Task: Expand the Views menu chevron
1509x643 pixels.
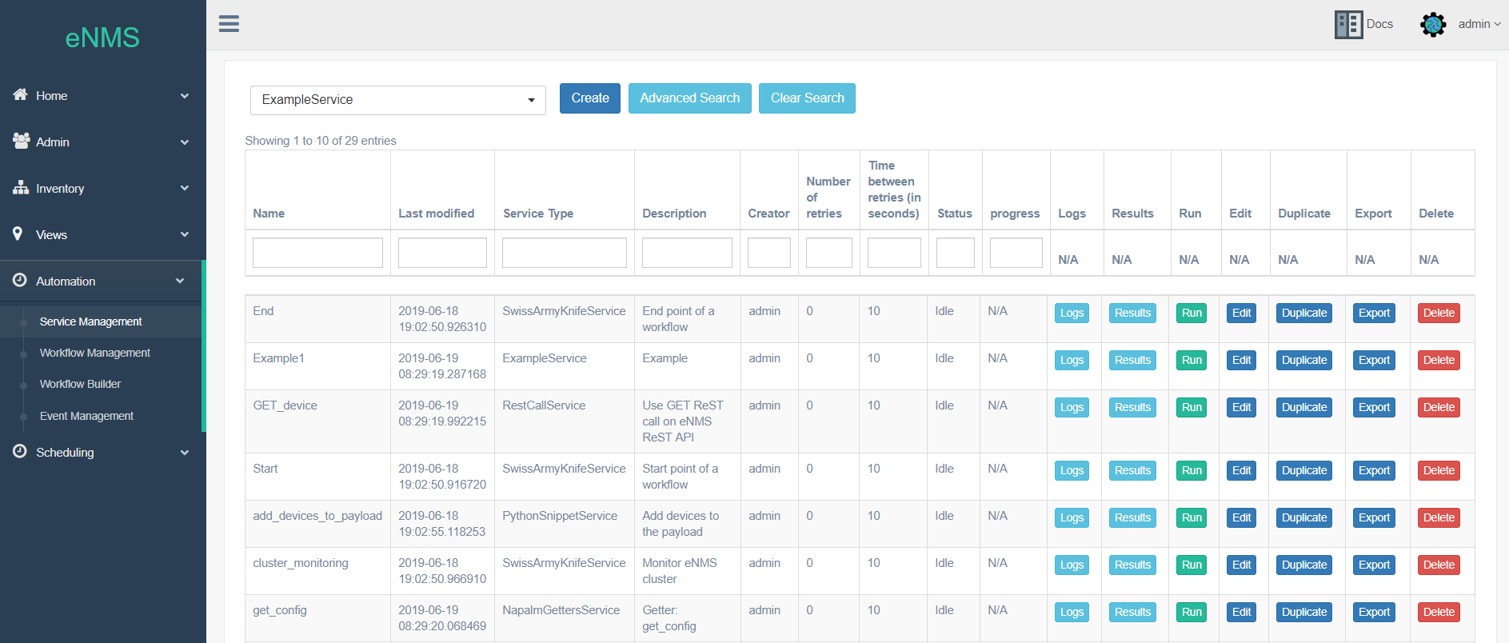Action: click(185, 235)
